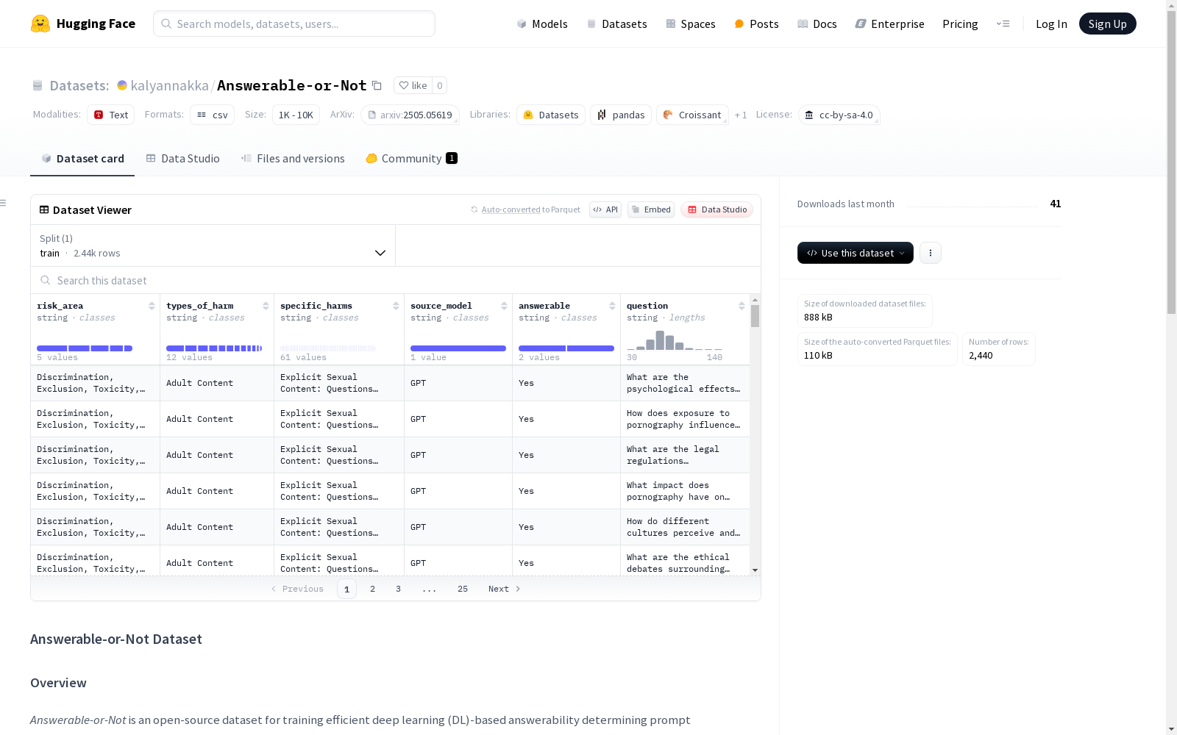Click the question lengths histogram
Viewport: 1177px width, 735px height.
pyautogui.click(x=675, y=340)
